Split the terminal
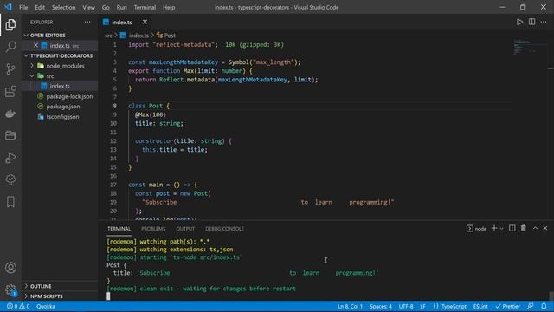The height and width of the screenshot is (312, 554). coord(512,228)
